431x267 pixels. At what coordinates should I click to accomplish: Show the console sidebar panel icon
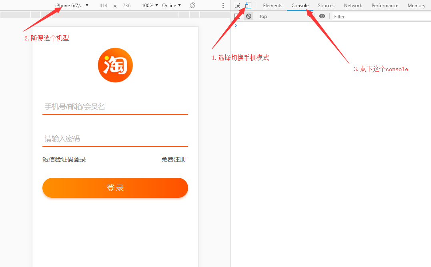(x=237, y=16)
